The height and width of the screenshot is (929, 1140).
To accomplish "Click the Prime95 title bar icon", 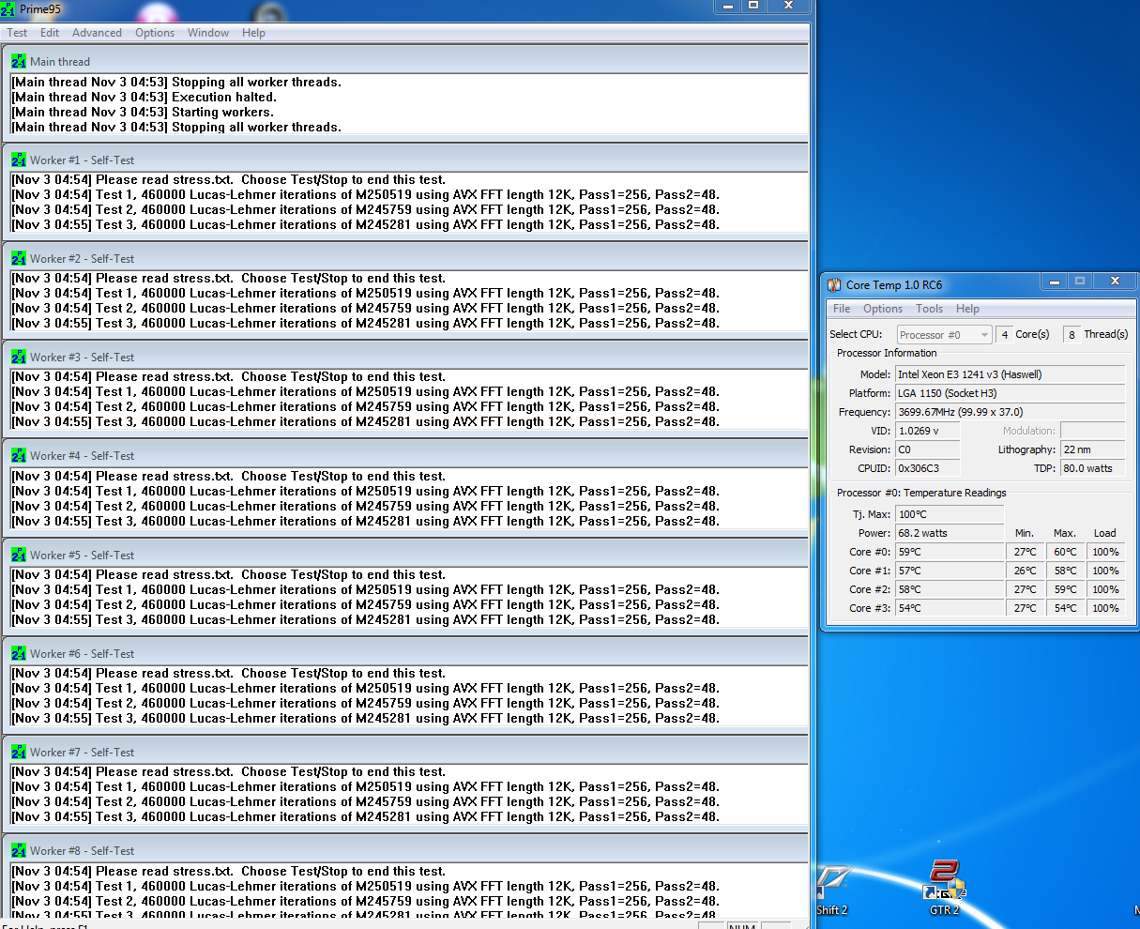I will pyautogui.click(x=8, y=8).
